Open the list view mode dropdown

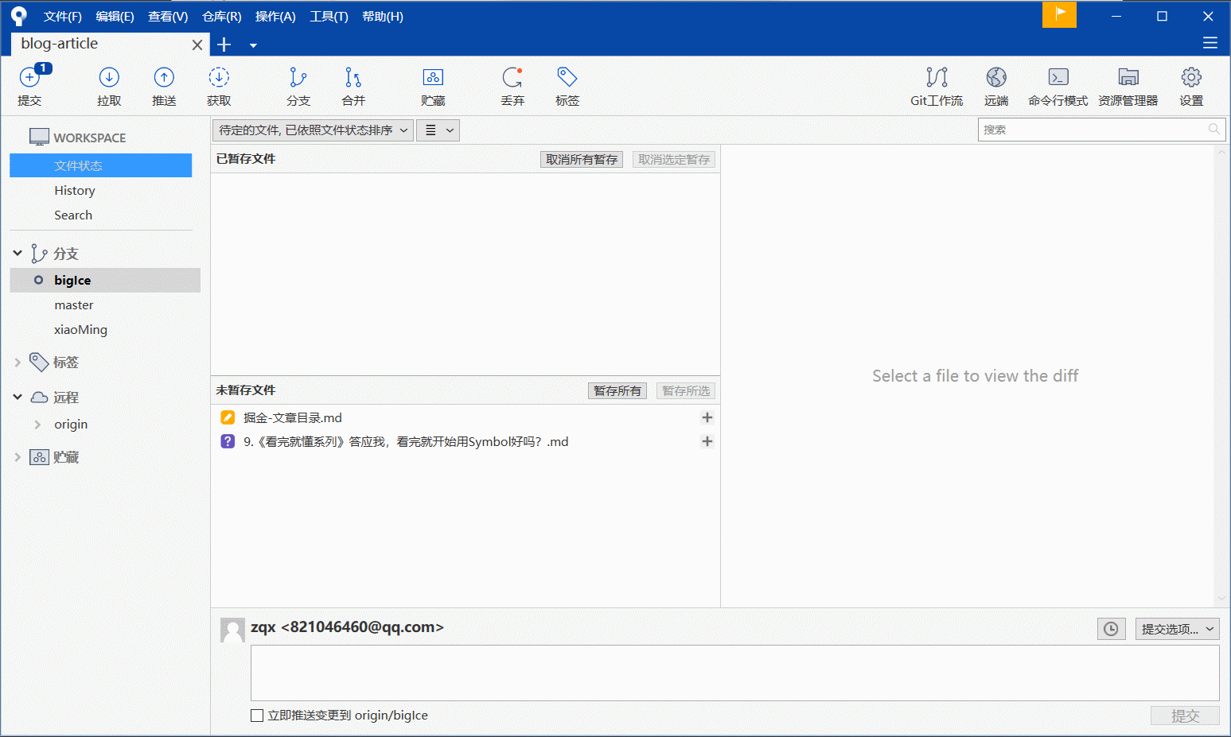(438, 130)
